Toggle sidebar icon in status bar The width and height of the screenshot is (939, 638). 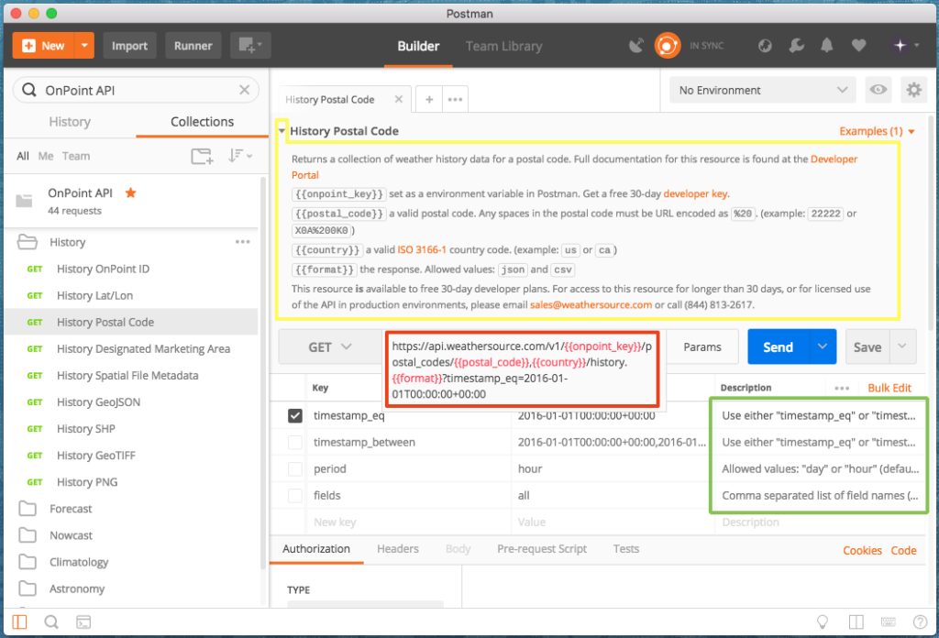(20, 622)
